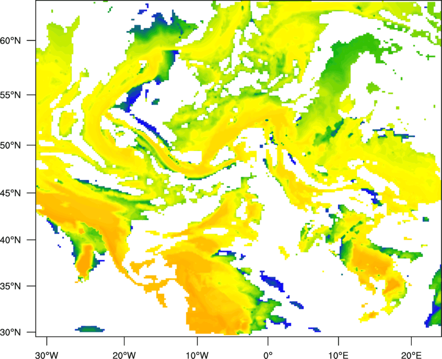Screen dimensions: 442x359
Task: Click the 30°W longitude label
Action: pyautogui.click(x=47, y=355)
